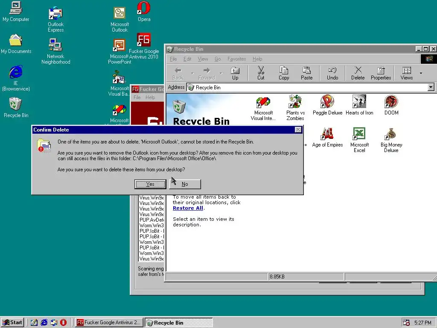Open the Go menu in Recycle Bin
The width and height of the screenshot is (437, 328).
[217, 59]
